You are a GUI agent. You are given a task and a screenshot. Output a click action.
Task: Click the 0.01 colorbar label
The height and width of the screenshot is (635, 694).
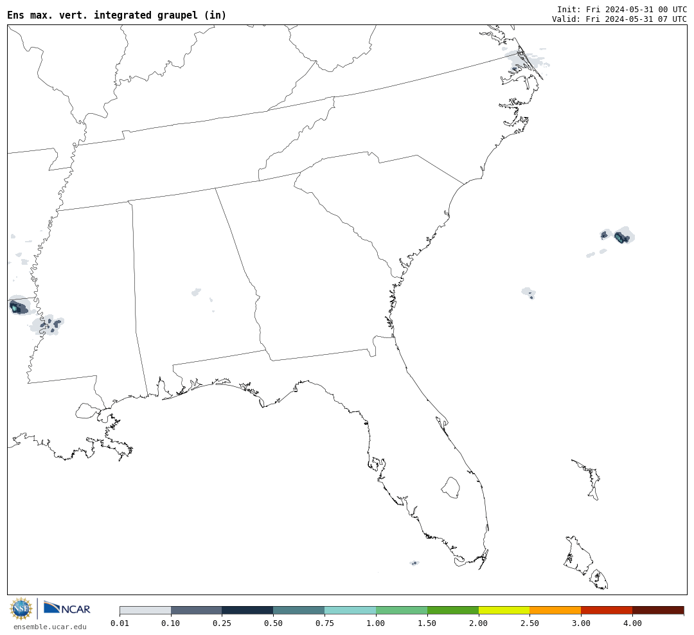[120, 623]
